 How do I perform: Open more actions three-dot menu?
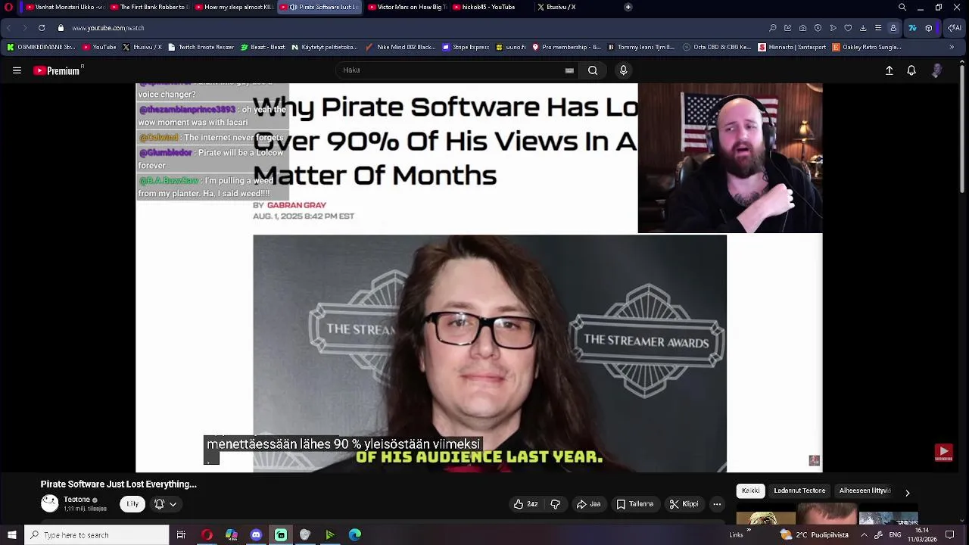pyautogui.click(x=717, y=504)
